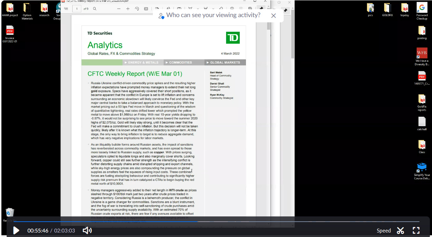Screen dimensions: 432x237
Task: Mute the video audio
Action: click(87, 230)
